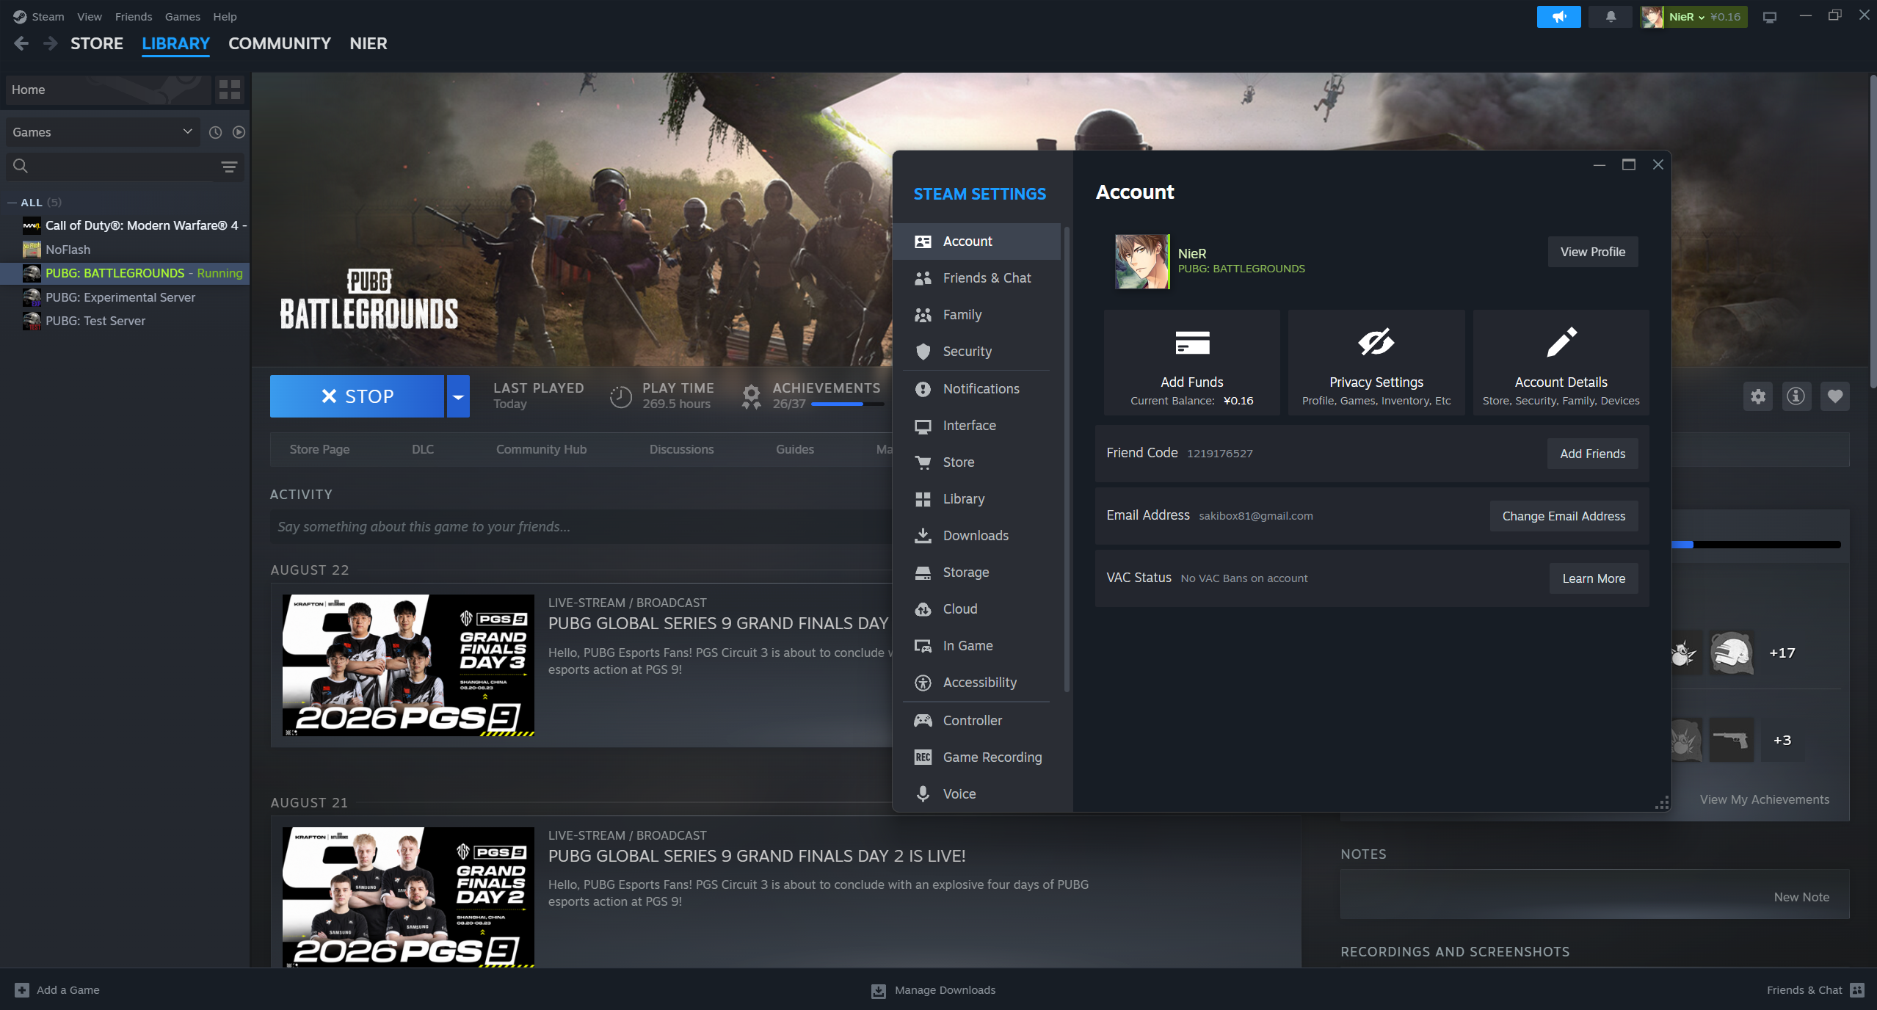Open the PUBG Store Page link

click(319, 449)
